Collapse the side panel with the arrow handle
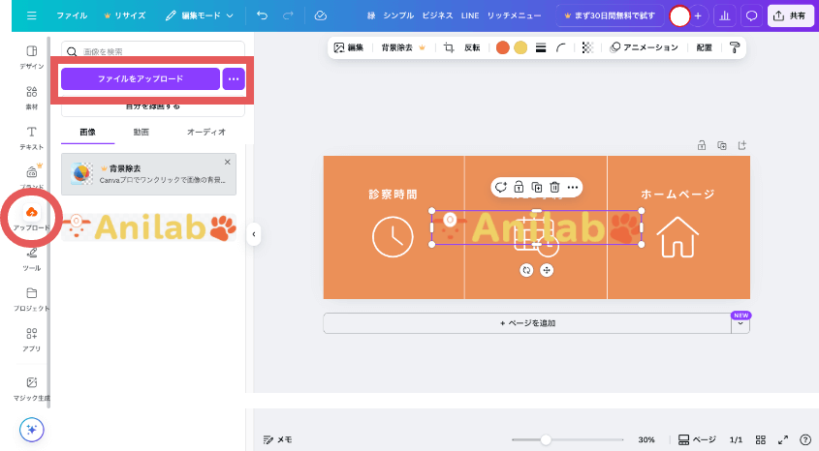 click(254, 234)
